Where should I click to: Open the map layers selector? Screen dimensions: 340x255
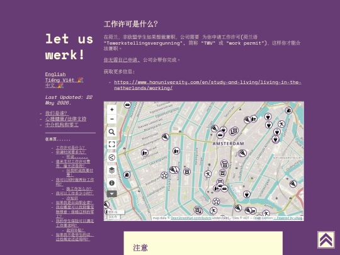pyautogui.click(x=111, y=170)
